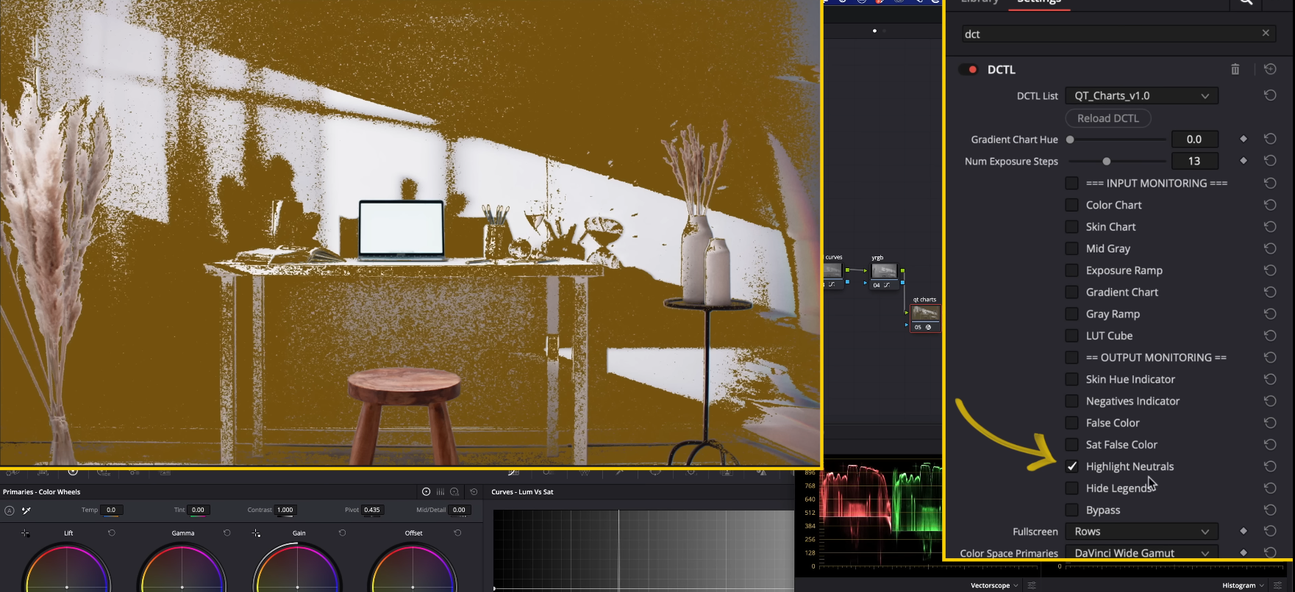The height and width of the screenshot is (592, 1295).
Task: Check the Negatives Indicator box
Action: point(1072,401)
